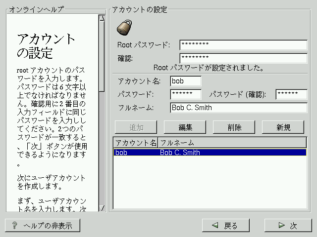Screen dimensions: 317x237
Task: Click the help panel scrollbar track
Action: coord(102,148)
